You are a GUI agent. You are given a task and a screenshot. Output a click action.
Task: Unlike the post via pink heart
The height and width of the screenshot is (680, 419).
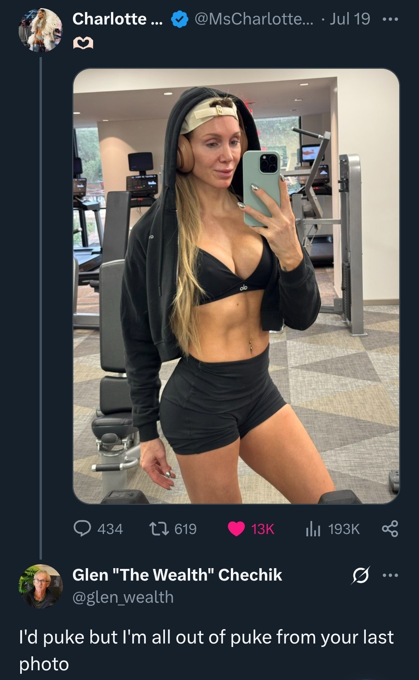pyautogui.click(x=236, y=529)
